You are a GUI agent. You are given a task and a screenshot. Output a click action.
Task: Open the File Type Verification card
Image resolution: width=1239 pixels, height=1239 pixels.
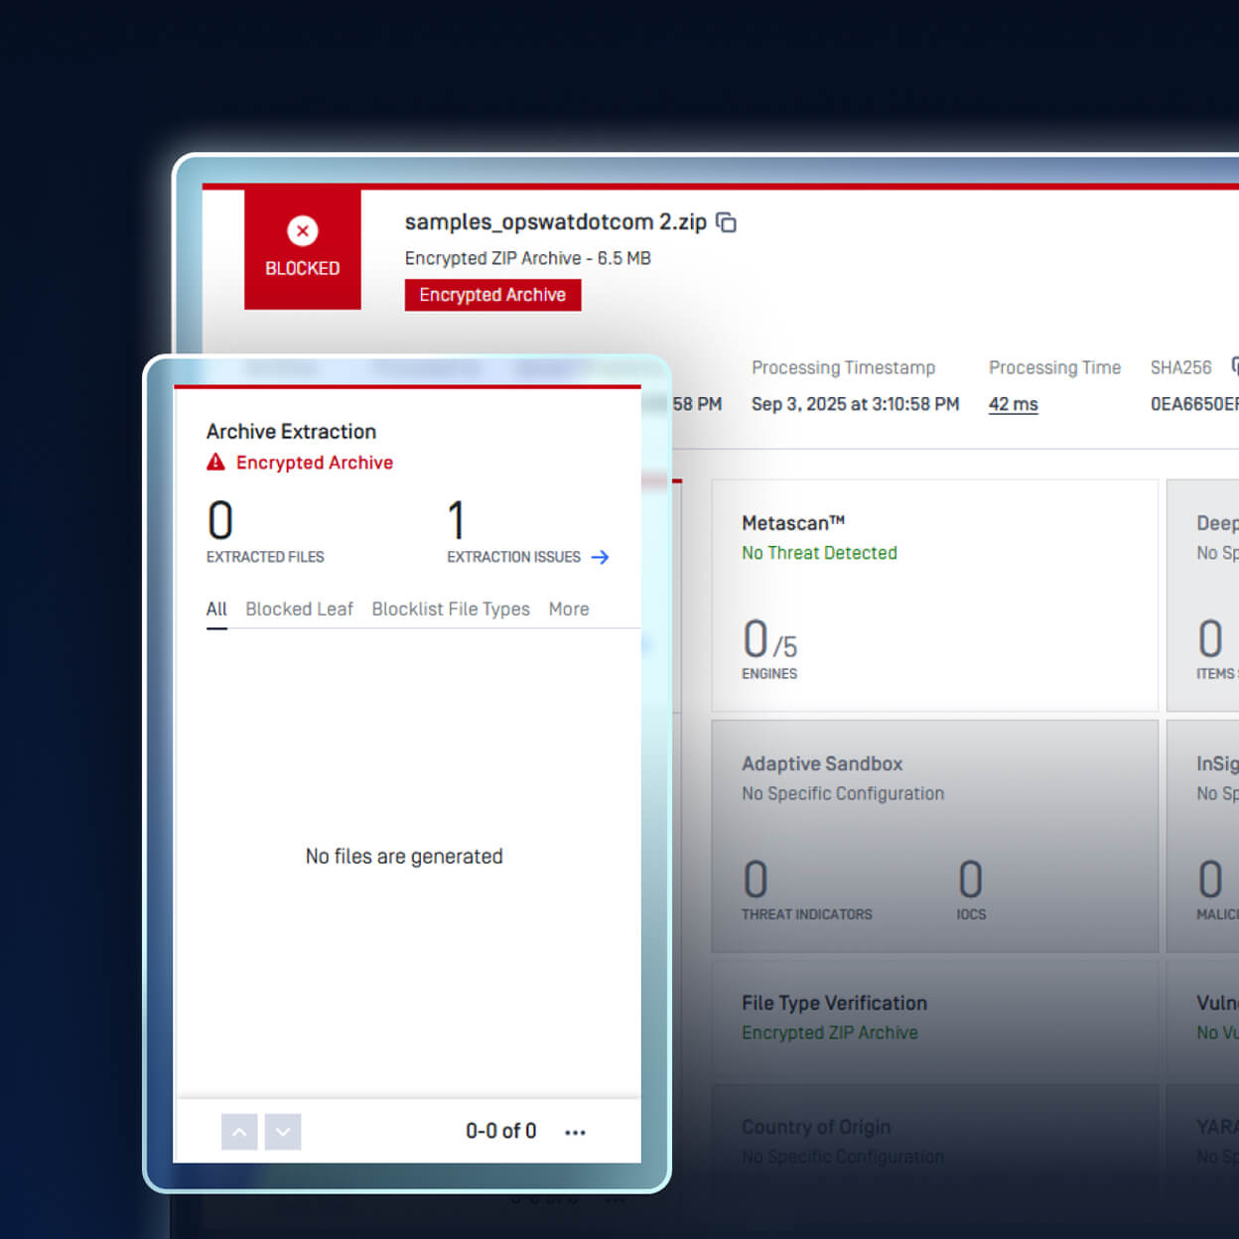[934, 1018]
